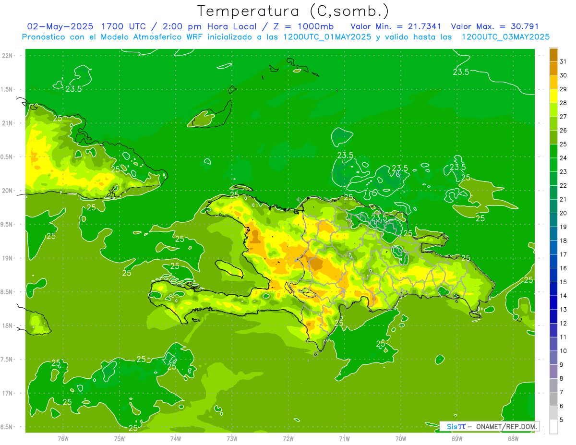This screenshot has width=576, height=445.
Task: Click the '21N' latitude axis label
Action: click(7, 123)
